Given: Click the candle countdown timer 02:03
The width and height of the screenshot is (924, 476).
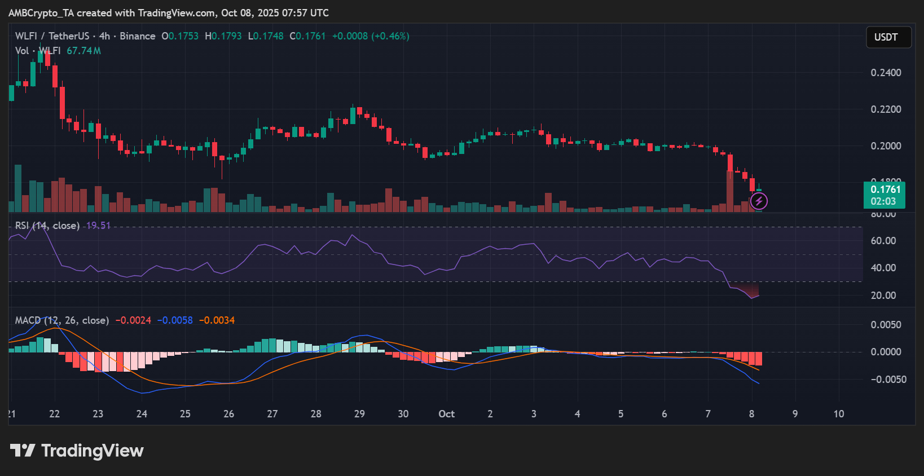Looking at the screenshot, I should coord(883,201).
